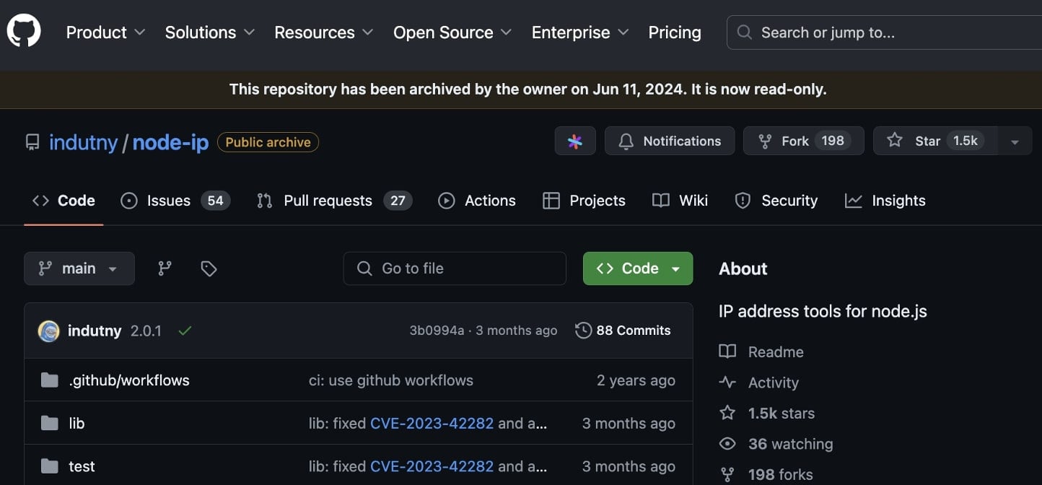Click the archived repository notice banner text
Screen dimensions: 1042x485
[527, 89]
